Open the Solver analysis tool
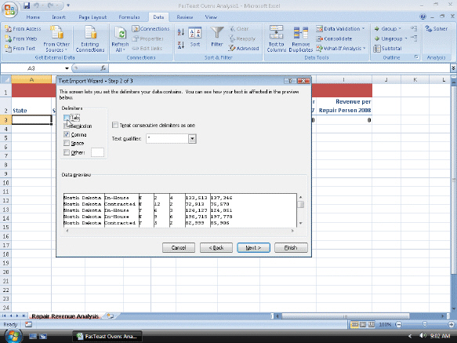 (x=437, y=28)
